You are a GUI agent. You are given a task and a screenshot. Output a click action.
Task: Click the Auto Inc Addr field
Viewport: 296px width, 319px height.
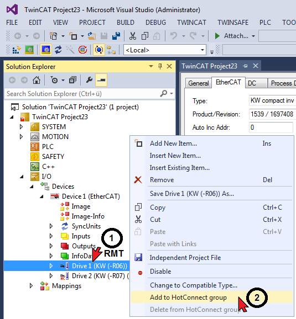[x=271, y=127]
